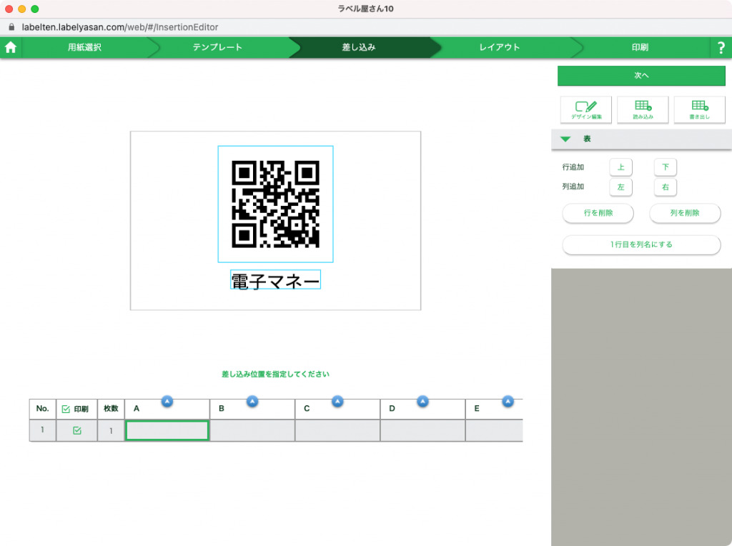The width and height of the screenshot is (732, 546).
Task: Switch to the 用紙選択 step
Action: pos(84,47)
